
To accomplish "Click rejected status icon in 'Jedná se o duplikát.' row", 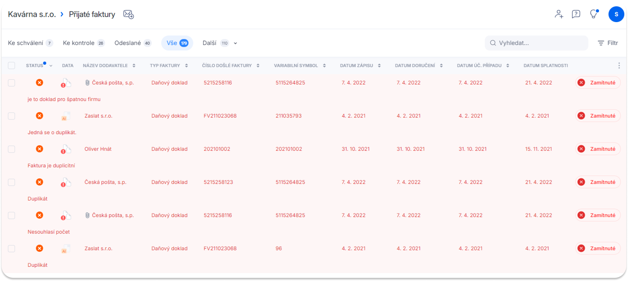I will [x=40, y=116].
